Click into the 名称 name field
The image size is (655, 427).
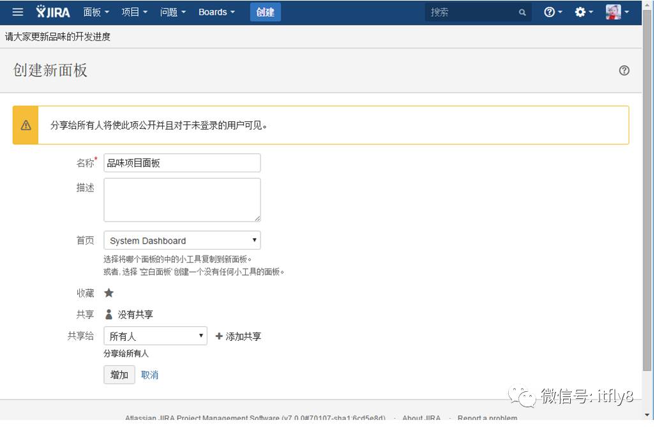(182, 163)
